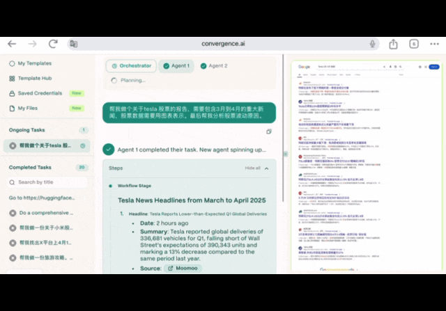Open the browser share icon
Image resolution: width=446 pixels, height=311 pixels.
click(x=393, y=44)
